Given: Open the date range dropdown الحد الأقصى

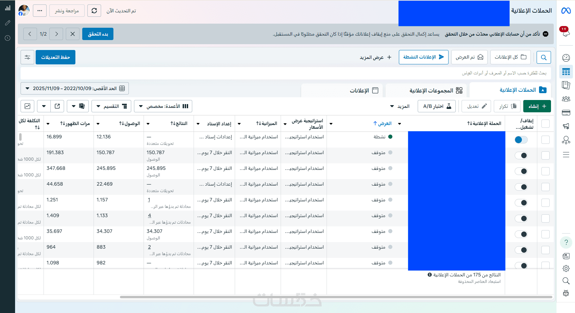Looking at the screenshot, I should [75, 88].
